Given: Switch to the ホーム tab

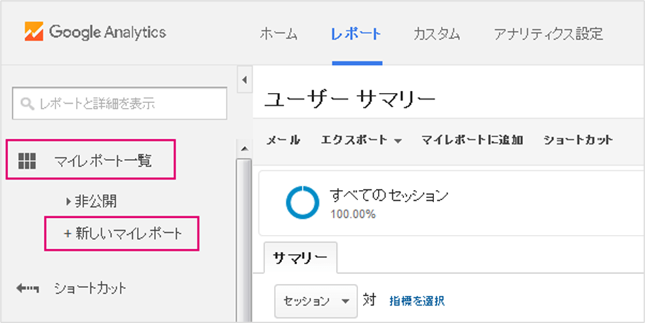Looking at the screenshot, I should coord(279,33).
